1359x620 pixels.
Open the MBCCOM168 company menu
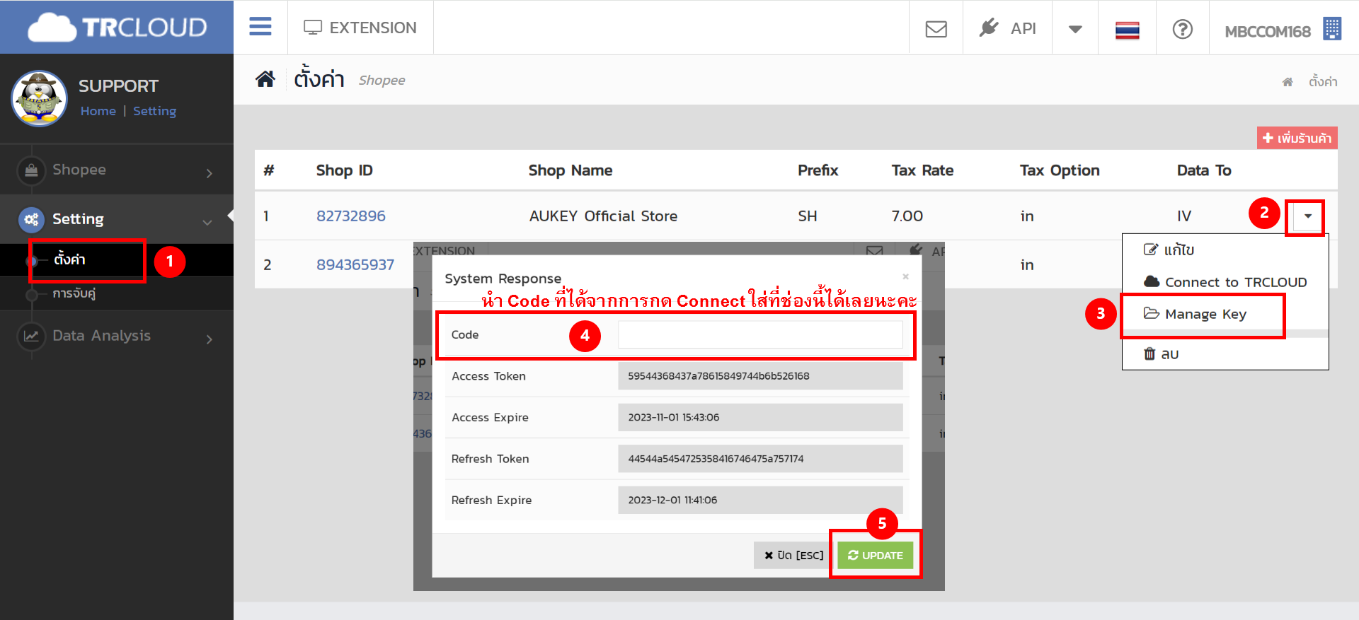1283,30
